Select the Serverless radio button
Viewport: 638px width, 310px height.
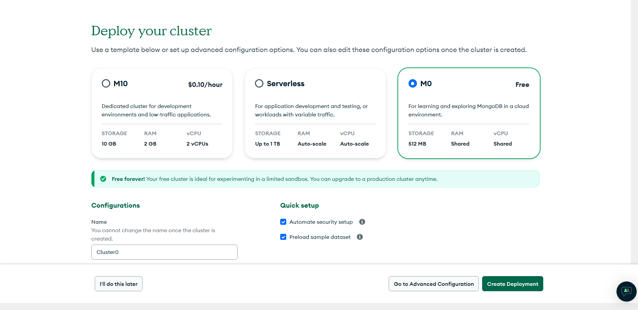coord(259,84)
